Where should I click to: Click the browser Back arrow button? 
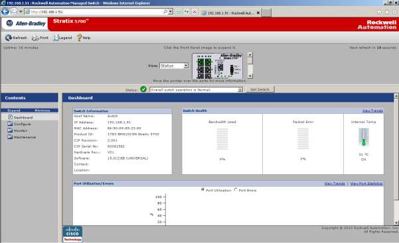(5, 12)
